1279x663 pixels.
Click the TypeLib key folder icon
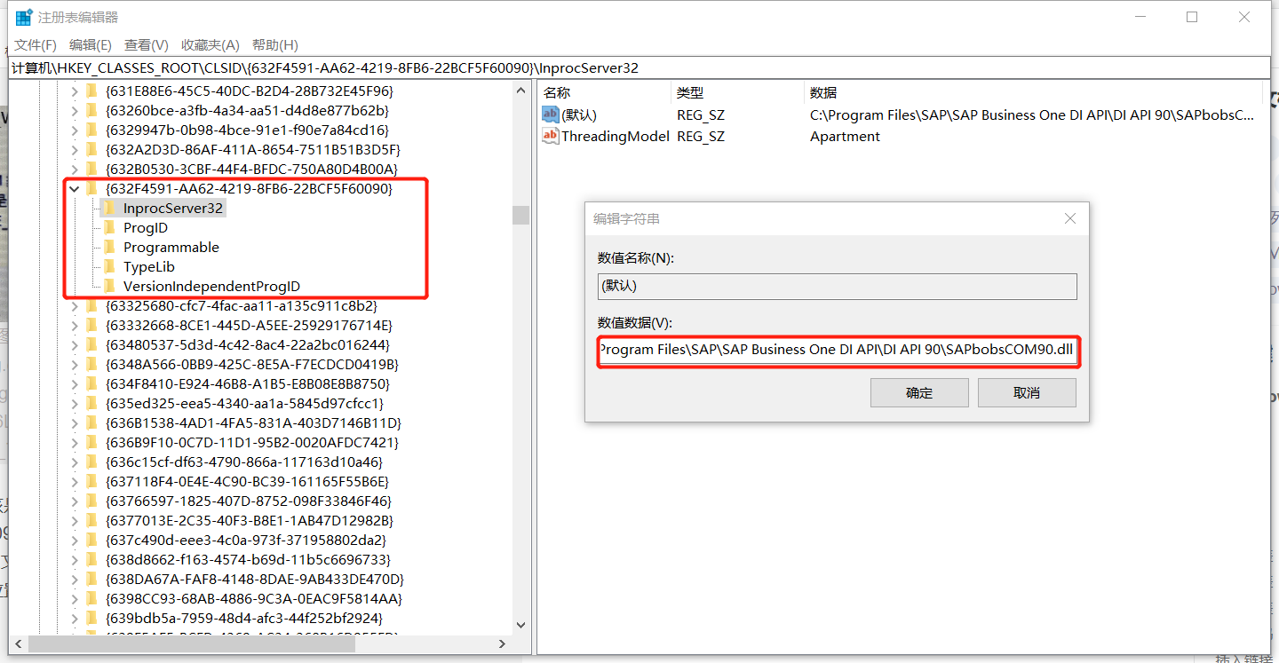(111, 266)
